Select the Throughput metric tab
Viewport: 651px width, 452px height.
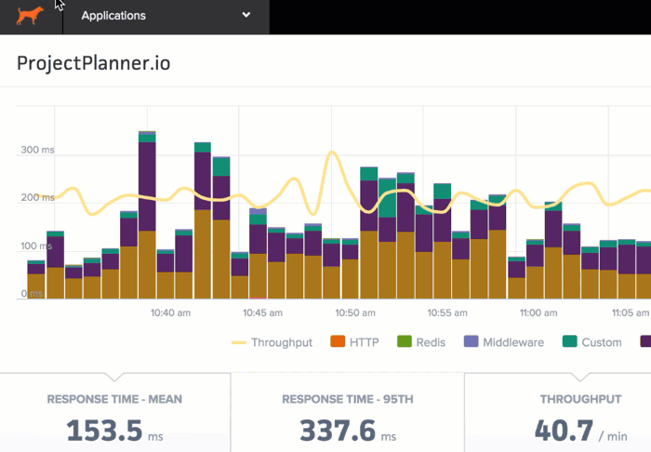(558, 413)
